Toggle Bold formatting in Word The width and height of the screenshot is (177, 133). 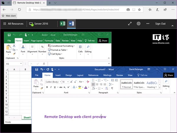point(47,87)
